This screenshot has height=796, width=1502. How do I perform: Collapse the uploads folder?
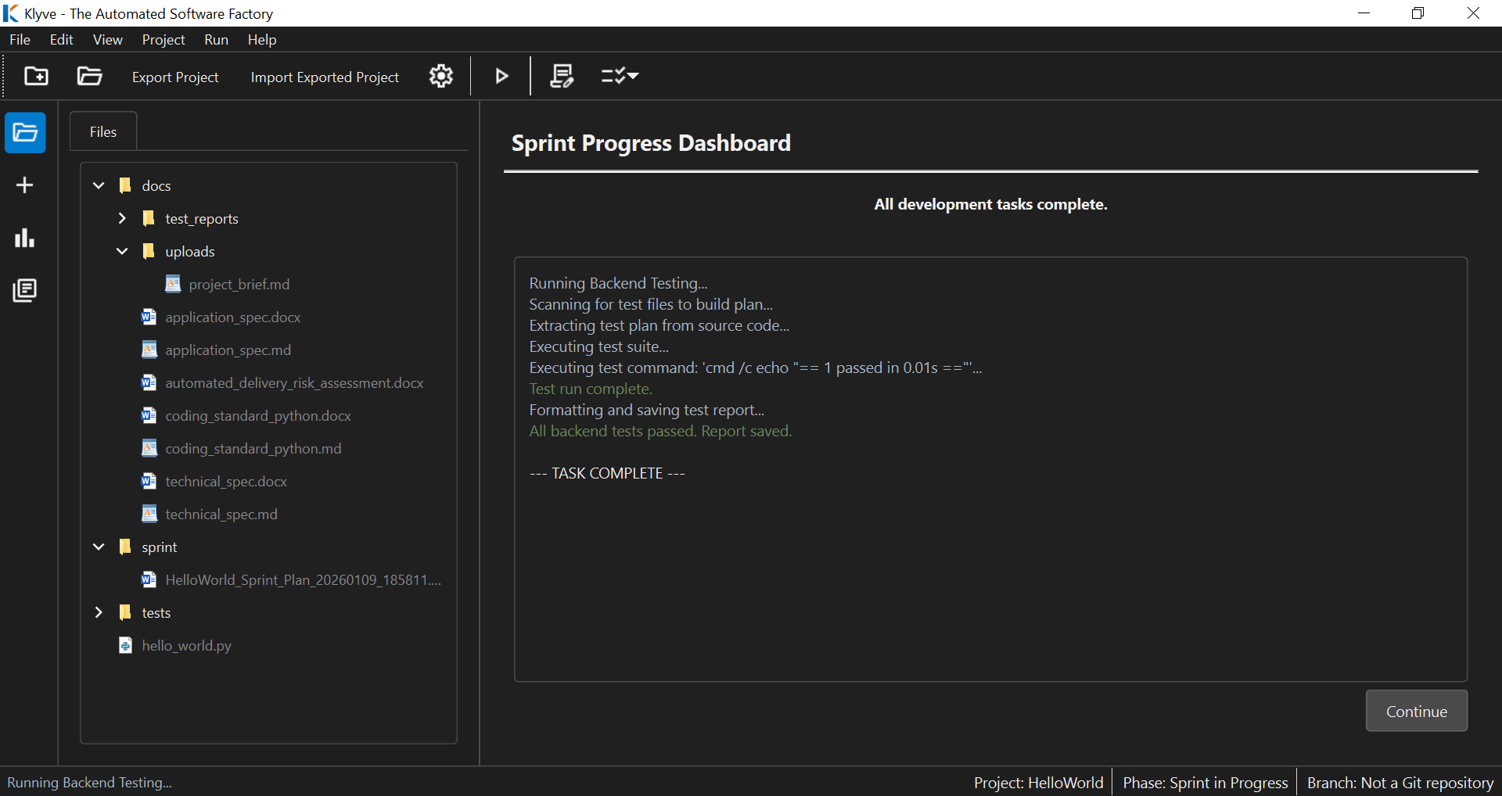122,251
